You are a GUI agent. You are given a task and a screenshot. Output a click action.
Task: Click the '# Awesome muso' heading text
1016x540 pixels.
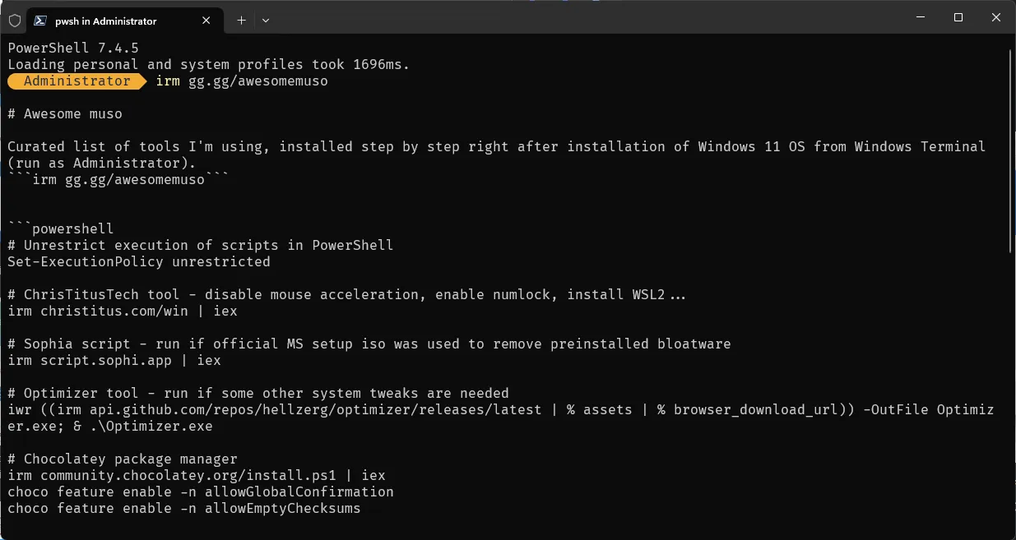coord(66,113)
